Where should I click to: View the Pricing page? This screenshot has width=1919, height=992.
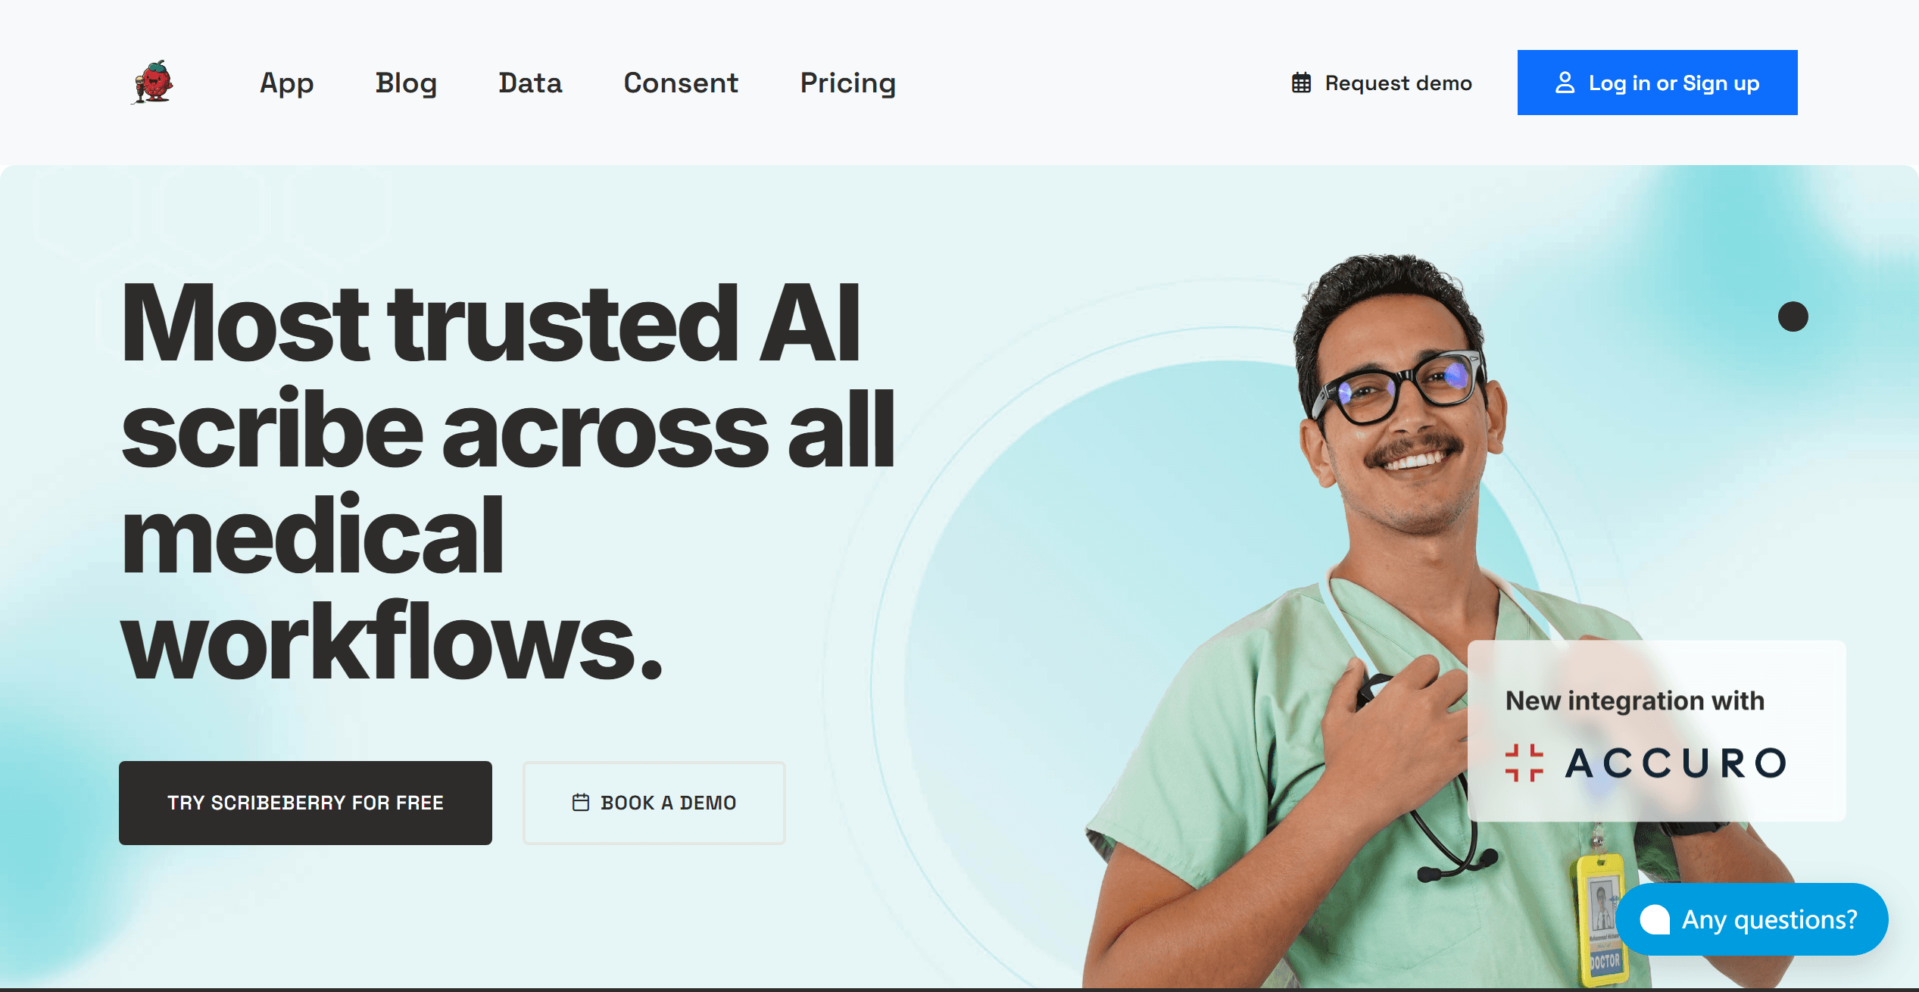point(848,83)
